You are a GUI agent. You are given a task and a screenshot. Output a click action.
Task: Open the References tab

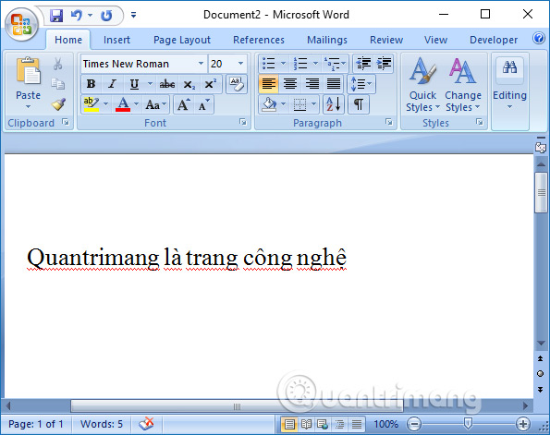click(259, 40)
